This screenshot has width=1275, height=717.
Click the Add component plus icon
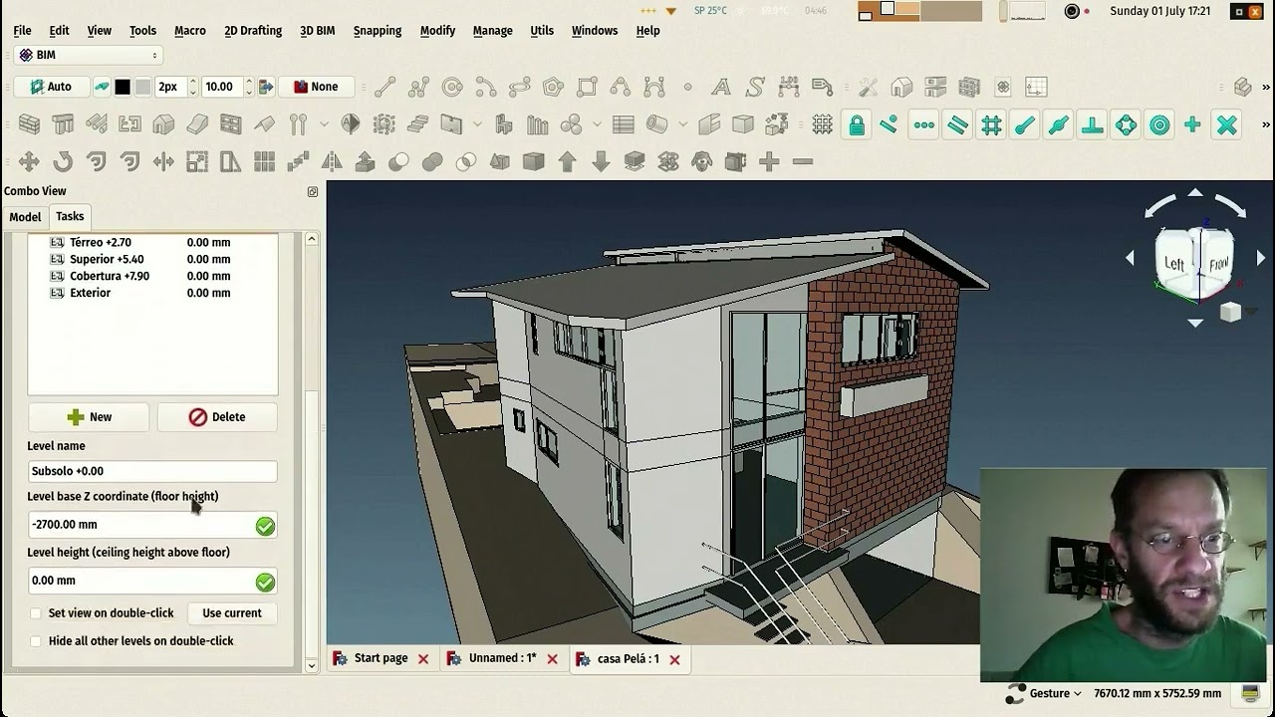tap(769, 161)
